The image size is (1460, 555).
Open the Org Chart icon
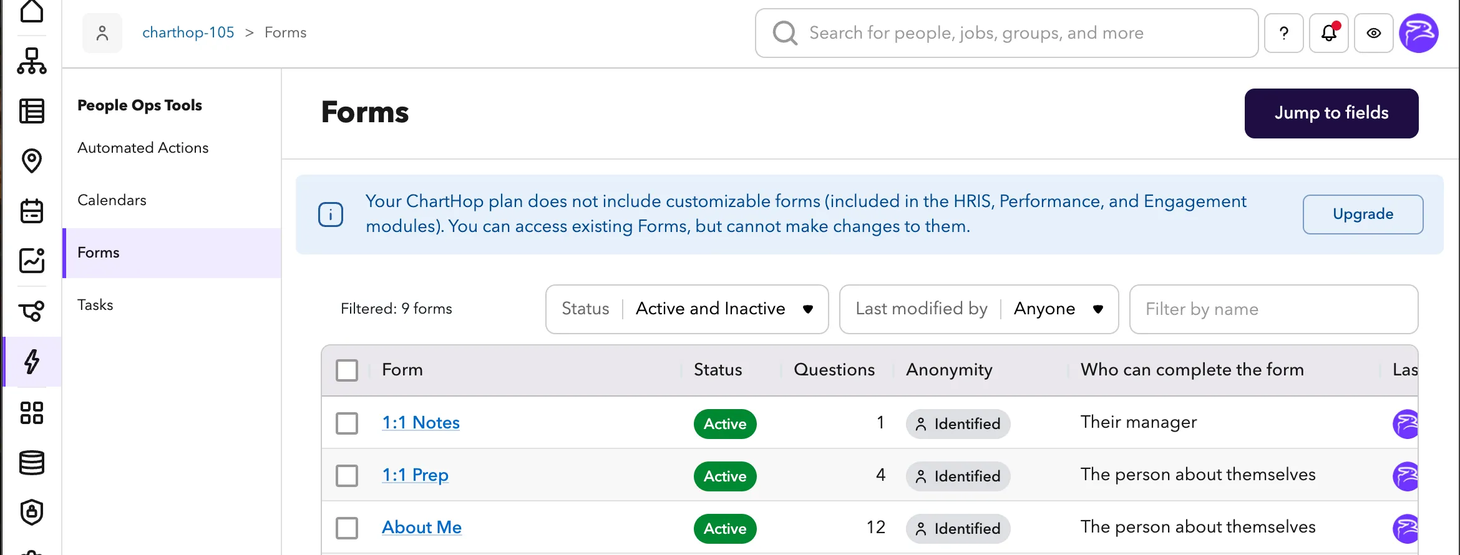click(32, 61)
